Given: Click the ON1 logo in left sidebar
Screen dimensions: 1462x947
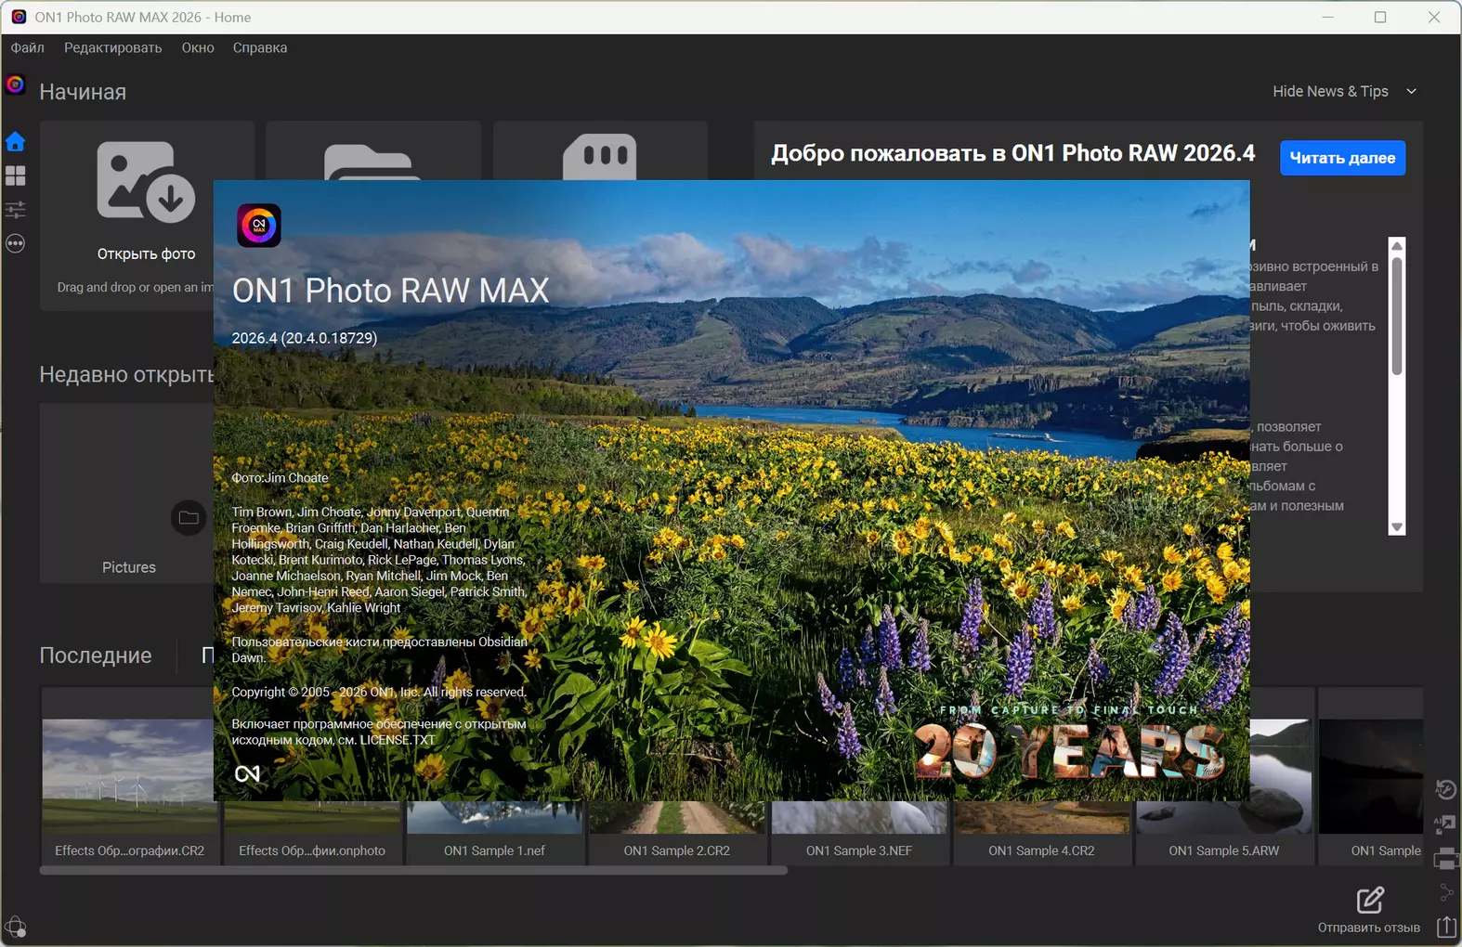Looking at the screenshot, I should [15, 85].
